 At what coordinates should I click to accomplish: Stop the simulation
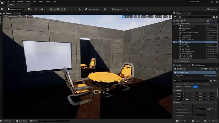pyautogui.click(x=58, y=9)
